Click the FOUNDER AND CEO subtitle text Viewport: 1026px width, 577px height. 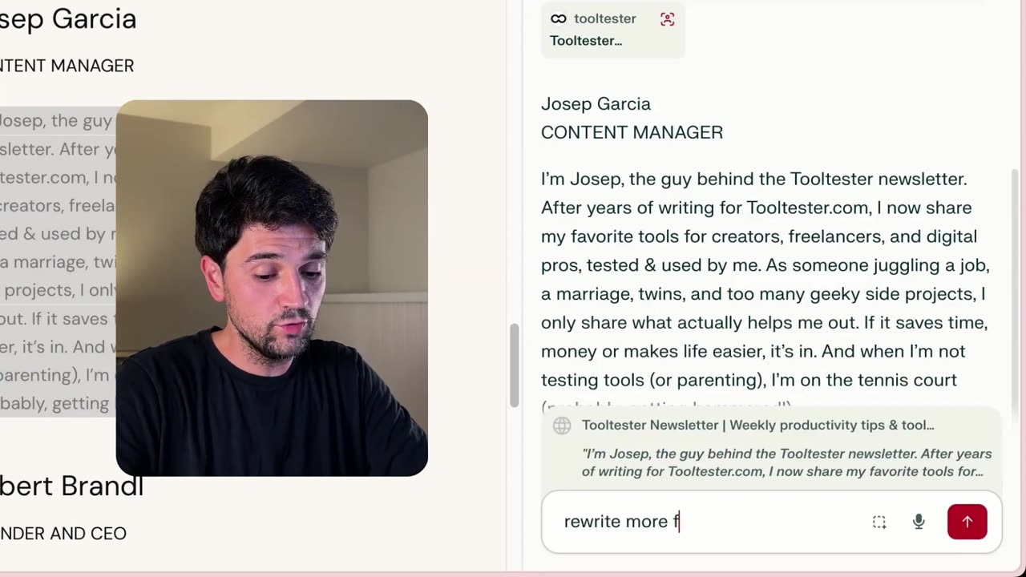point(63,534)
